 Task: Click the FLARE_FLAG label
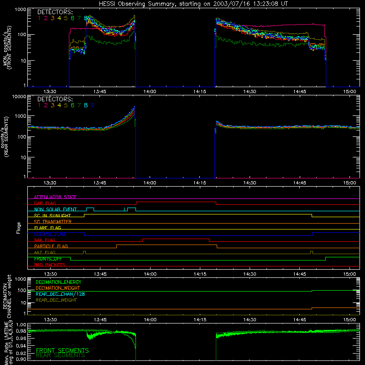(x=47, y=228)
